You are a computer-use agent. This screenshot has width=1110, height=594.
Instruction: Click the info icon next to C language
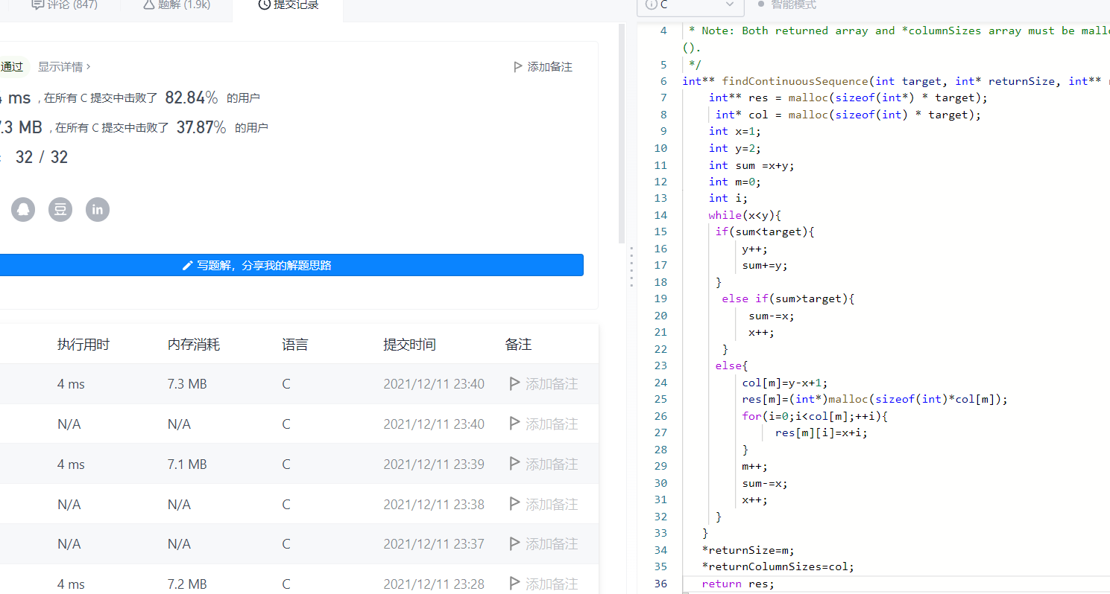point(651,4)
